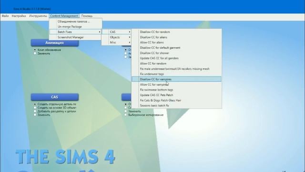Expand the CAS batch fixes submenu
305x172 pixels.
pos(116,32)
